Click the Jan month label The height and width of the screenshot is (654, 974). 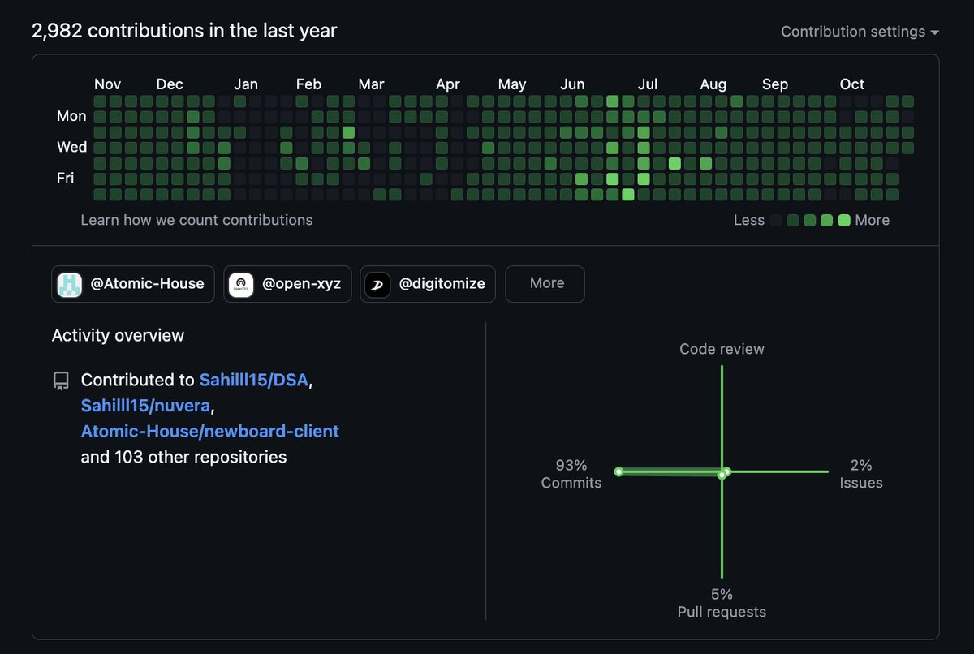[x=246, y=84]
